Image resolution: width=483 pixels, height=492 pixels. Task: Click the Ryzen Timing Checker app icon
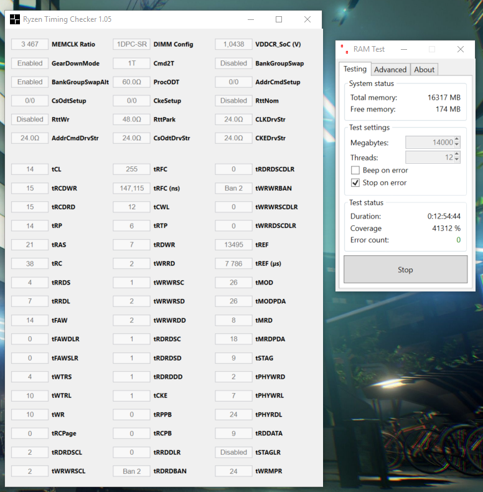coord(15,19)
